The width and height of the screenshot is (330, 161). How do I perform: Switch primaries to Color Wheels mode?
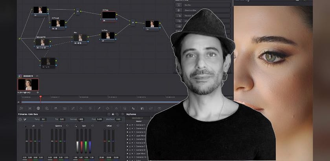(109, 114)
